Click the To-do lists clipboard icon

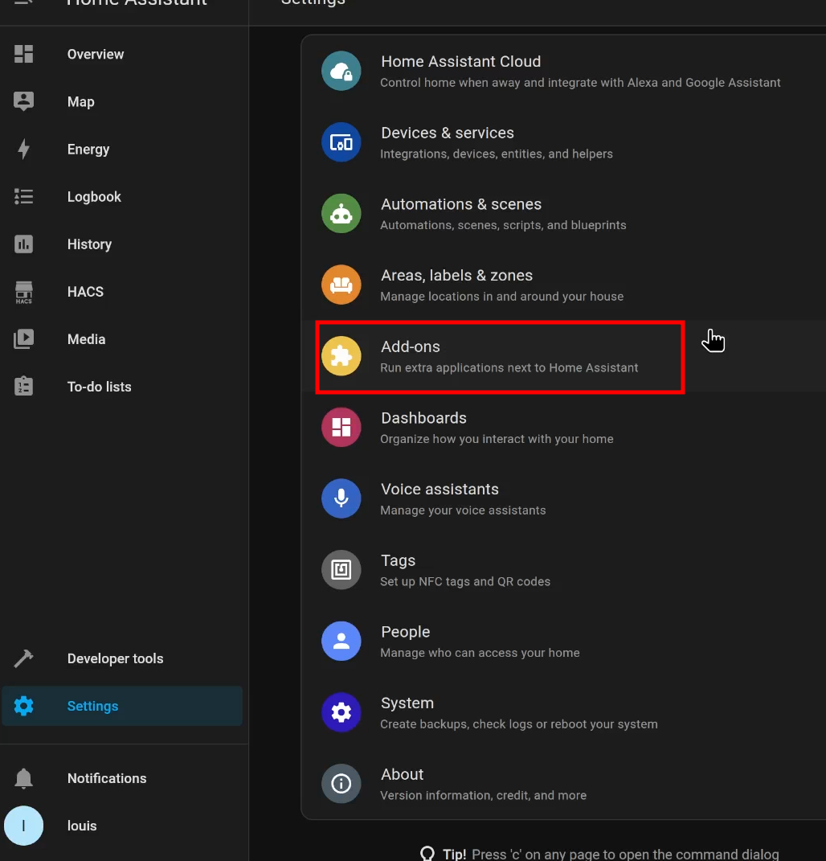coord(23,386)
